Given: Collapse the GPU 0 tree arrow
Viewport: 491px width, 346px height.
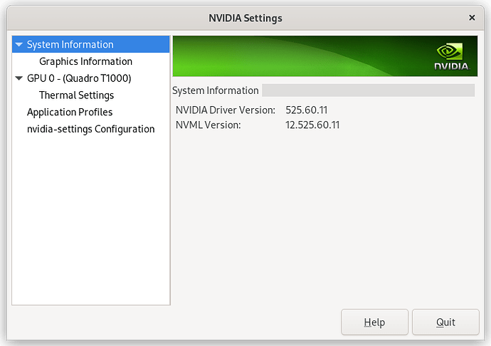Looking at the screenshot, I should tap(19, 78).
